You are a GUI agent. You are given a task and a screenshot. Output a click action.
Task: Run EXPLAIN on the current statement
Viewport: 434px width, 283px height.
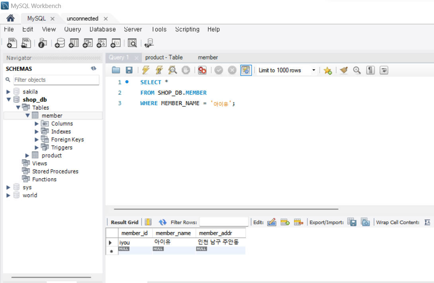(x=172, y=70)
